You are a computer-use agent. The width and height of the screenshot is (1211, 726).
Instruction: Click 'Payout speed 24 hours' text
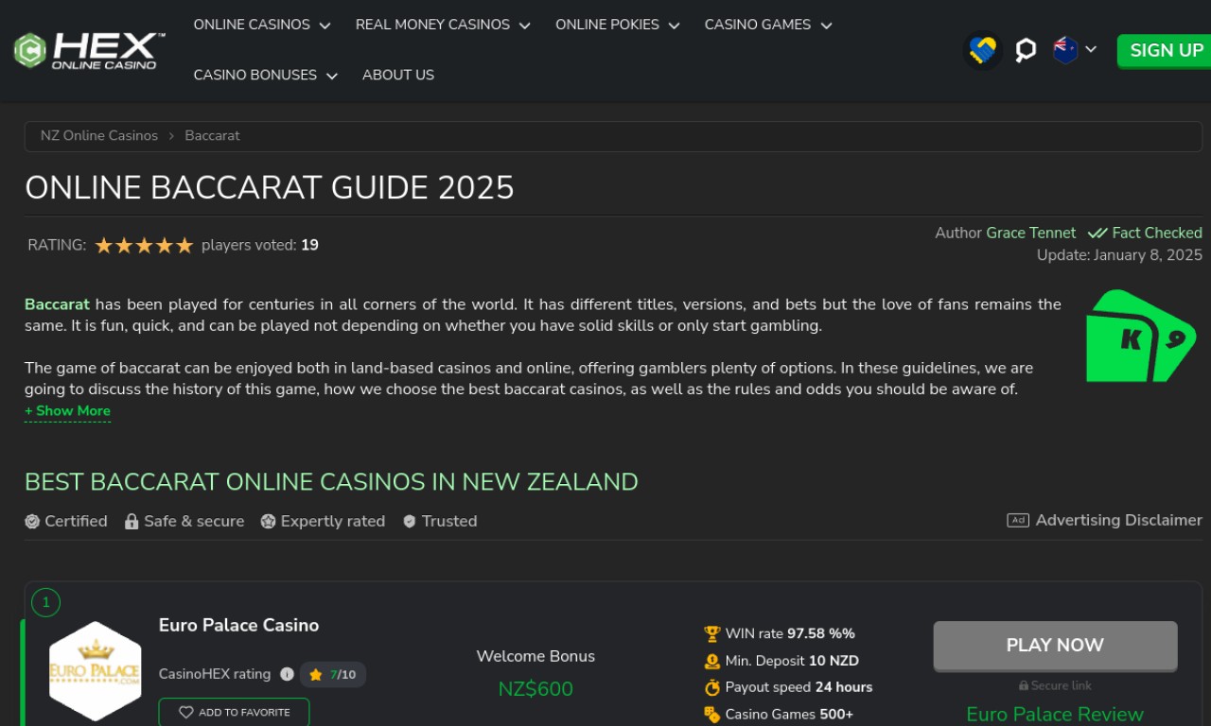799,687
